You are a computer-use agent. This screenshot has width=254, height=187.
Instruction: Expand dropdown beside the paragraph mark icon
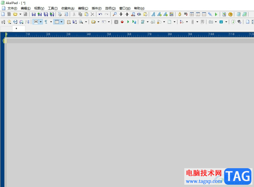point(51,22)
